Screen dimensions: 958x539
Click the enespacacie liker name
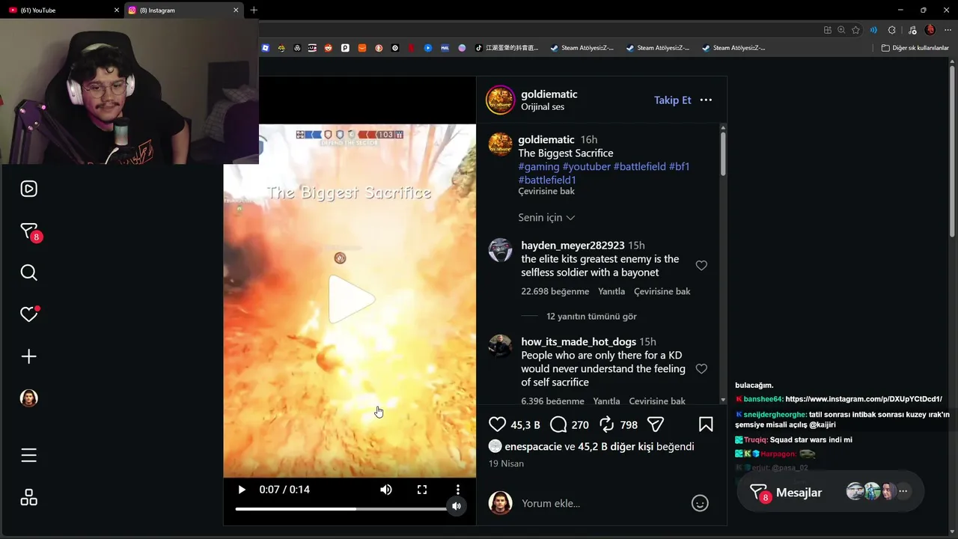pos(533,446)
